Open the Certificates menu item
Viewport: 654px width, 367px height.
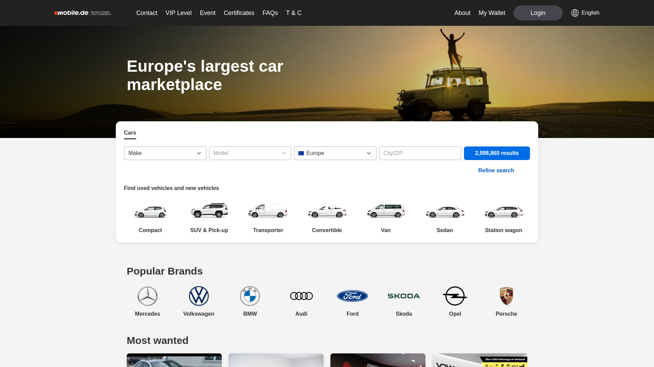(239, 13)
